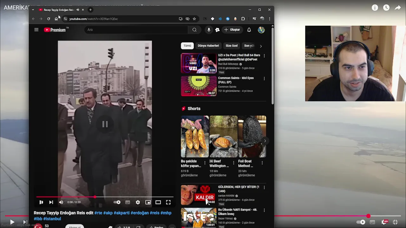Share the outer video via arrow

tap(398, 8)
